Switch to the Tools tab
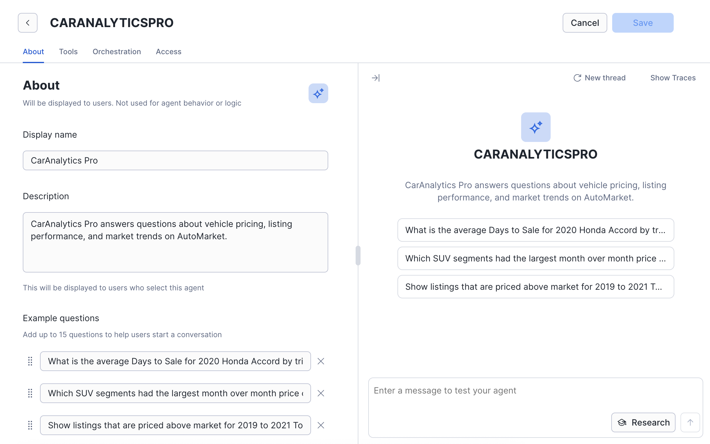This screenshot has width=710, height=444. (68, 52)
